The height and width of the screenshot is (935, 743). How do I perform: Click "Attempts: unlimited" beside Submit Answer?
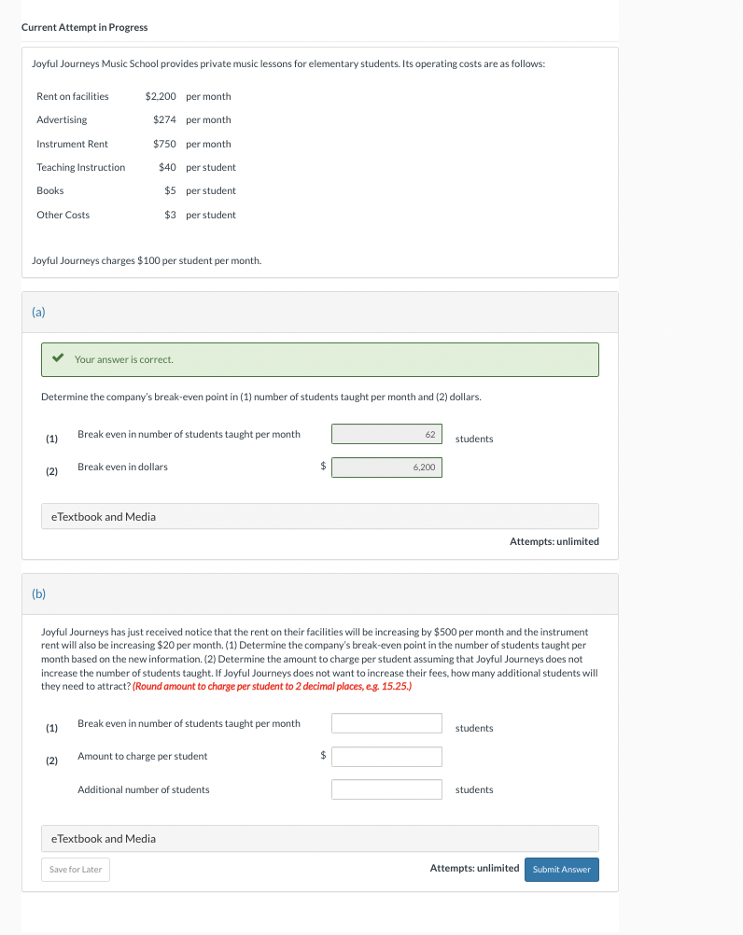pyautogui.click(x=475, y=868)
